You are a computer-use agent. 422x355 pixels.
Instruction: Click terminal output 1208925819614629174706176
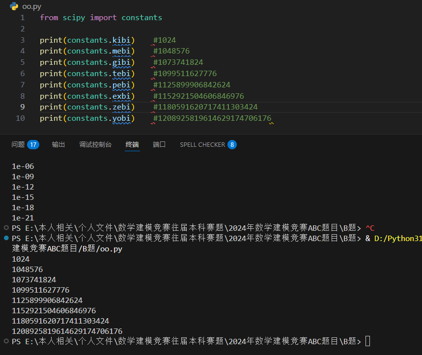pos(67,331)
